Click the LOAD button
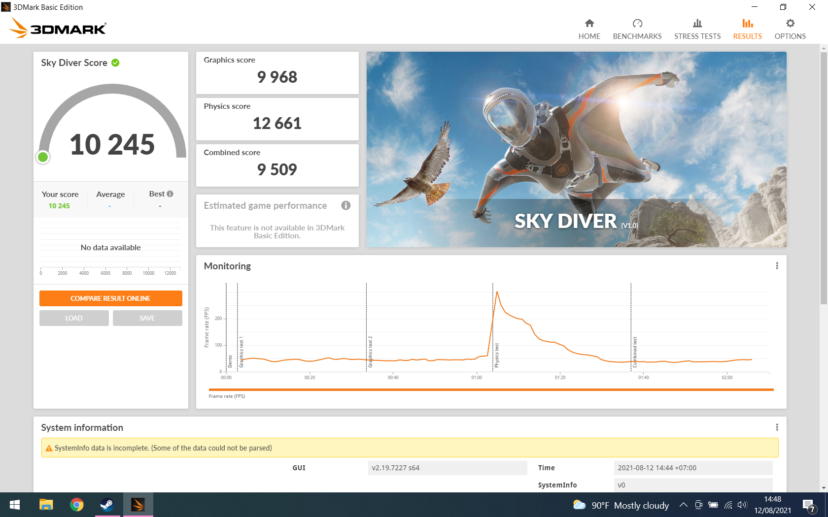 click(x=74, y=318)
